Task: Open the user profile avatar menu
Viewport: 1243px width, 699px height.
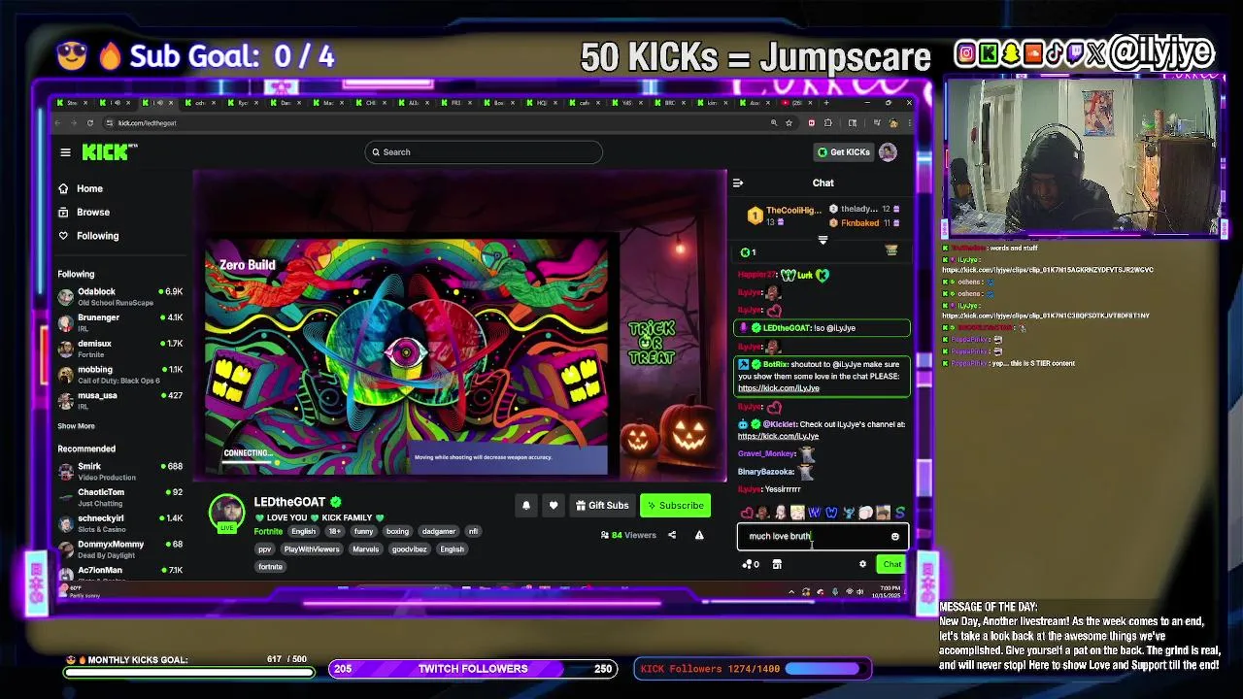Action: tap(888, 152)
